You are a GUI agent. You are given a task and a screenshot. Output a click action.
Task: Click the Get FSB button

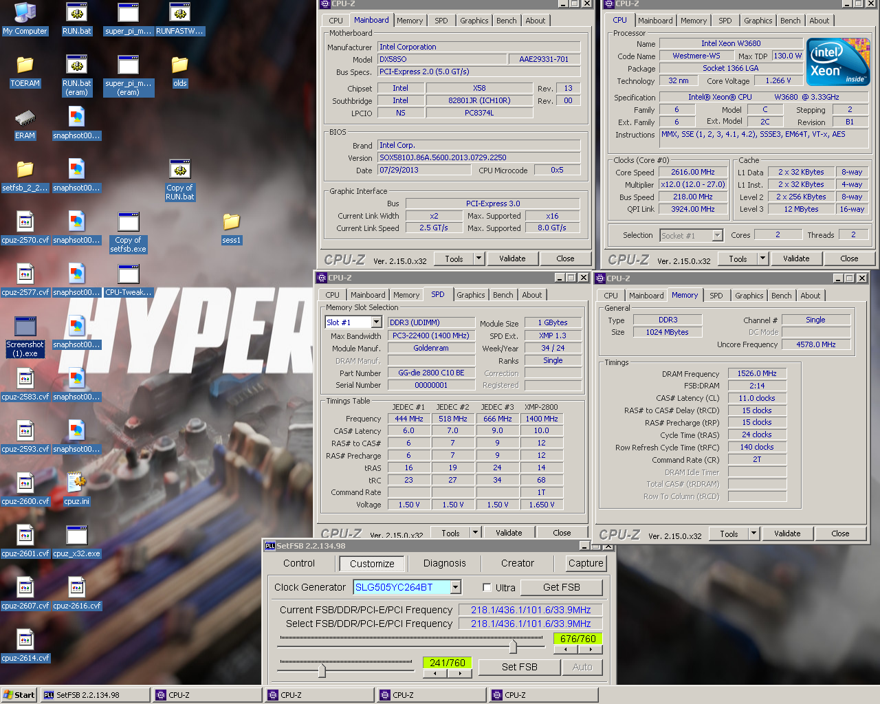(x=562, y=587)
